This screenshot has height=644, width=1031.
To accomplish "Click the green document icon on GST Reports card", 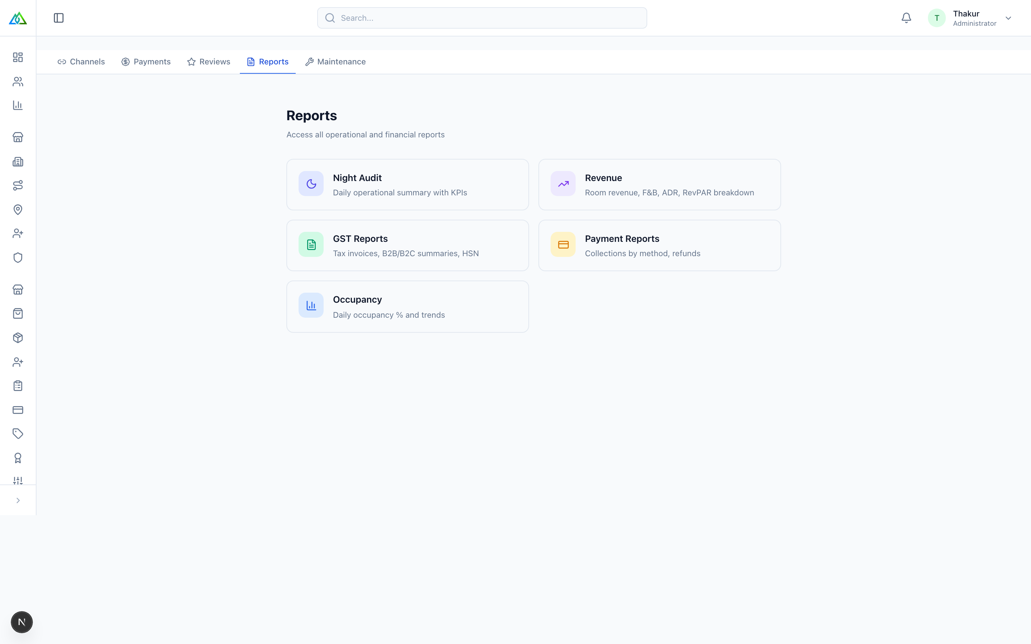I will 311,244.
